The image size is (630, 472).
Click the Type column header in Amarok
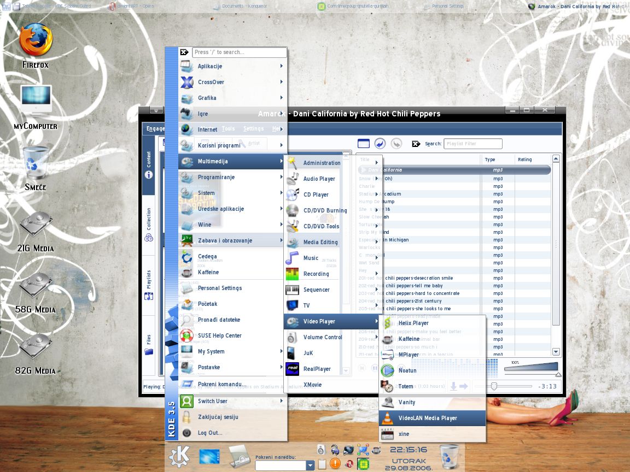point(498,160)
